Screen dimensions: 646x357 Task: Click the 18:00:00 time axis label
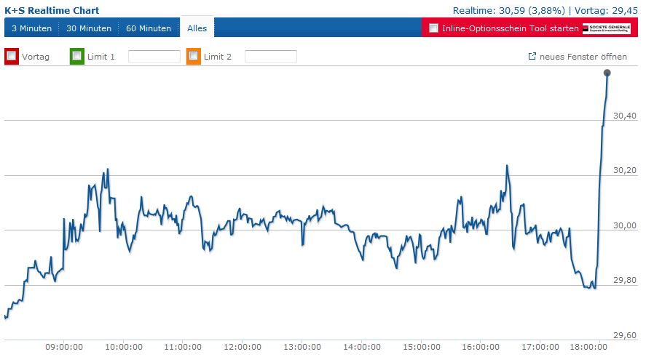point(588,347)
